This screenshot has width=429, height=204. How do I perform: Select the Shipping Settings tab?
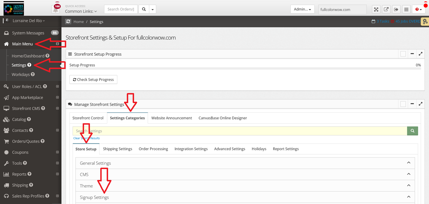117,149
